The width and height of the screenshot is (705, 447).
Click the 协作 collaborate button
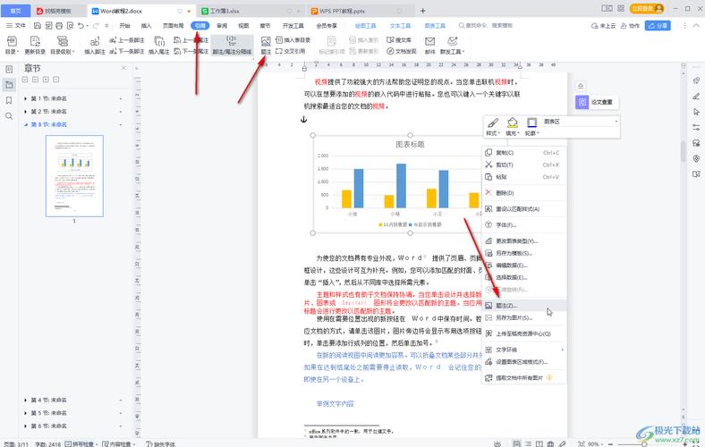click(x=630, y=26)
